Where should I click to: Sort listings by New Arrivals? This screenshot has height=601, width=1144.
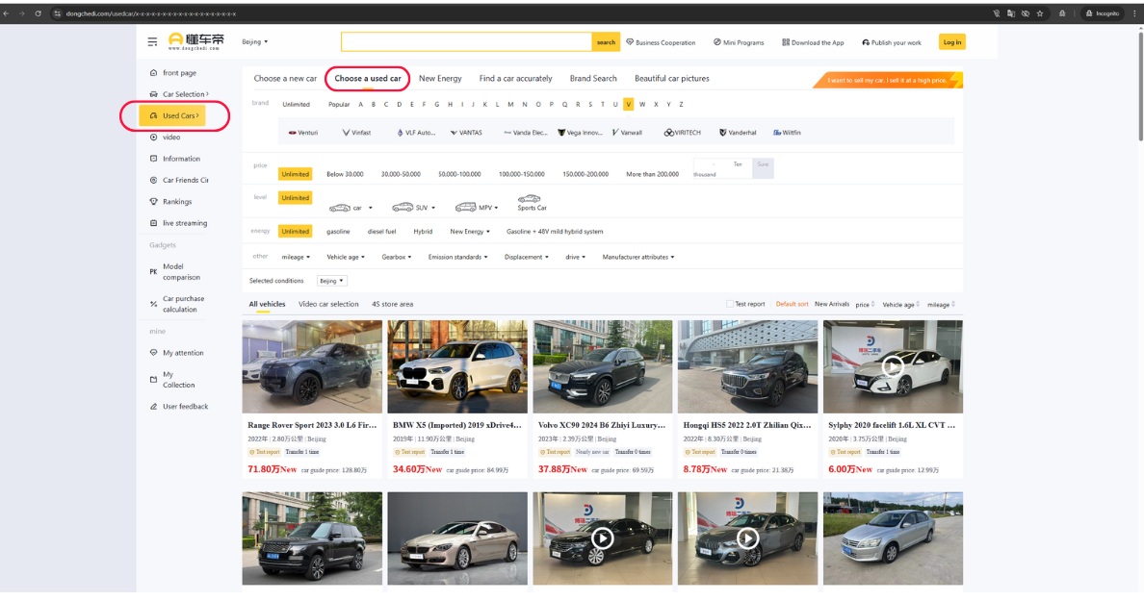[x=832, y=304]
